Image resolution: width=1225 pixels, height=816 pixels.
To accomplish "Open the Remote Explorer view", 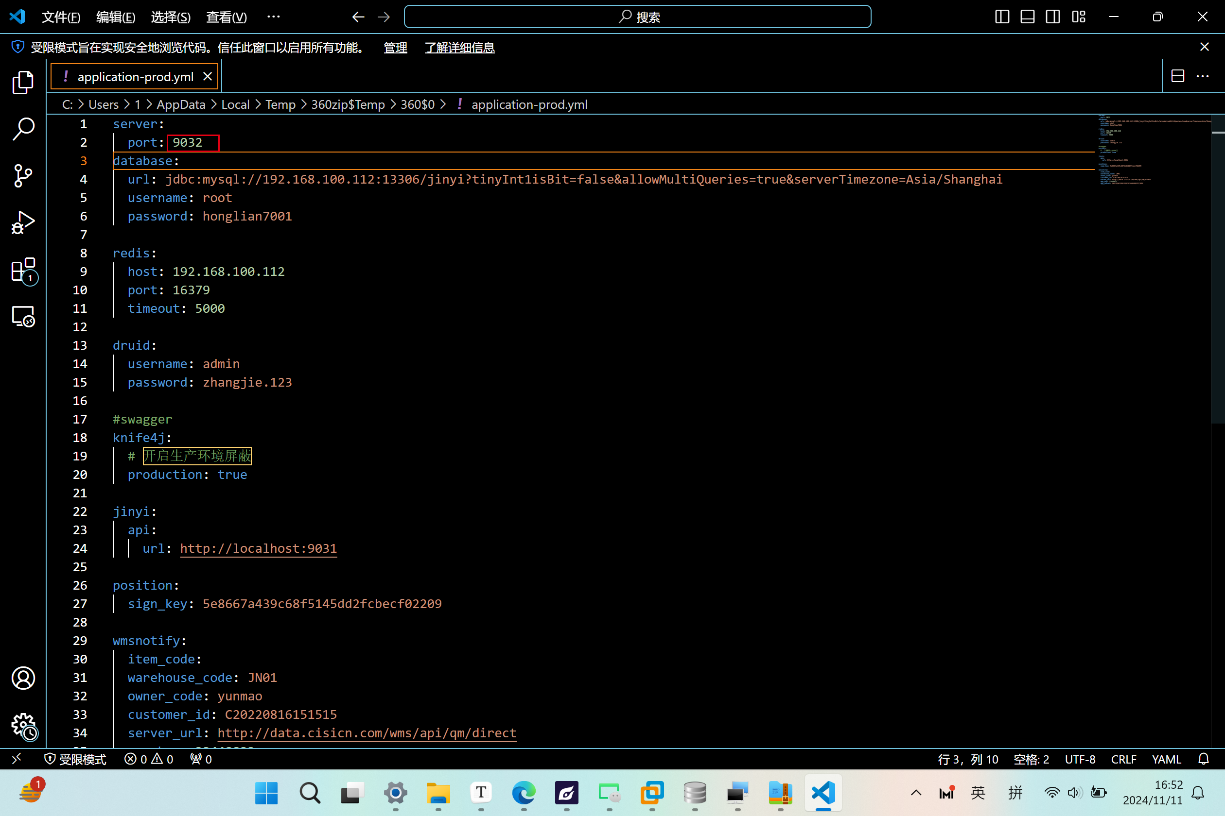I will tap(23, 316).
